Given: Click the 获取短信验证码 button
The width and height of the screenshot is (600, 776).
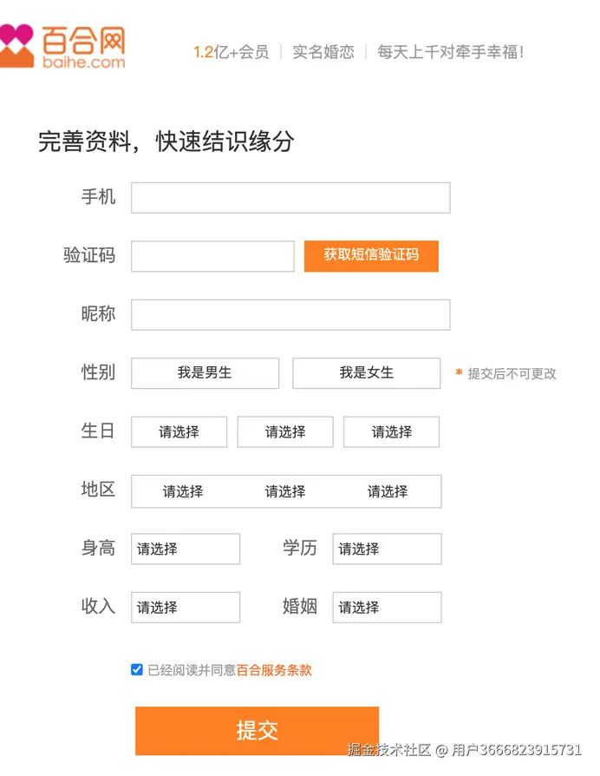Looking at the screenshot, I should pyautogui.click(x=371, y=256).
